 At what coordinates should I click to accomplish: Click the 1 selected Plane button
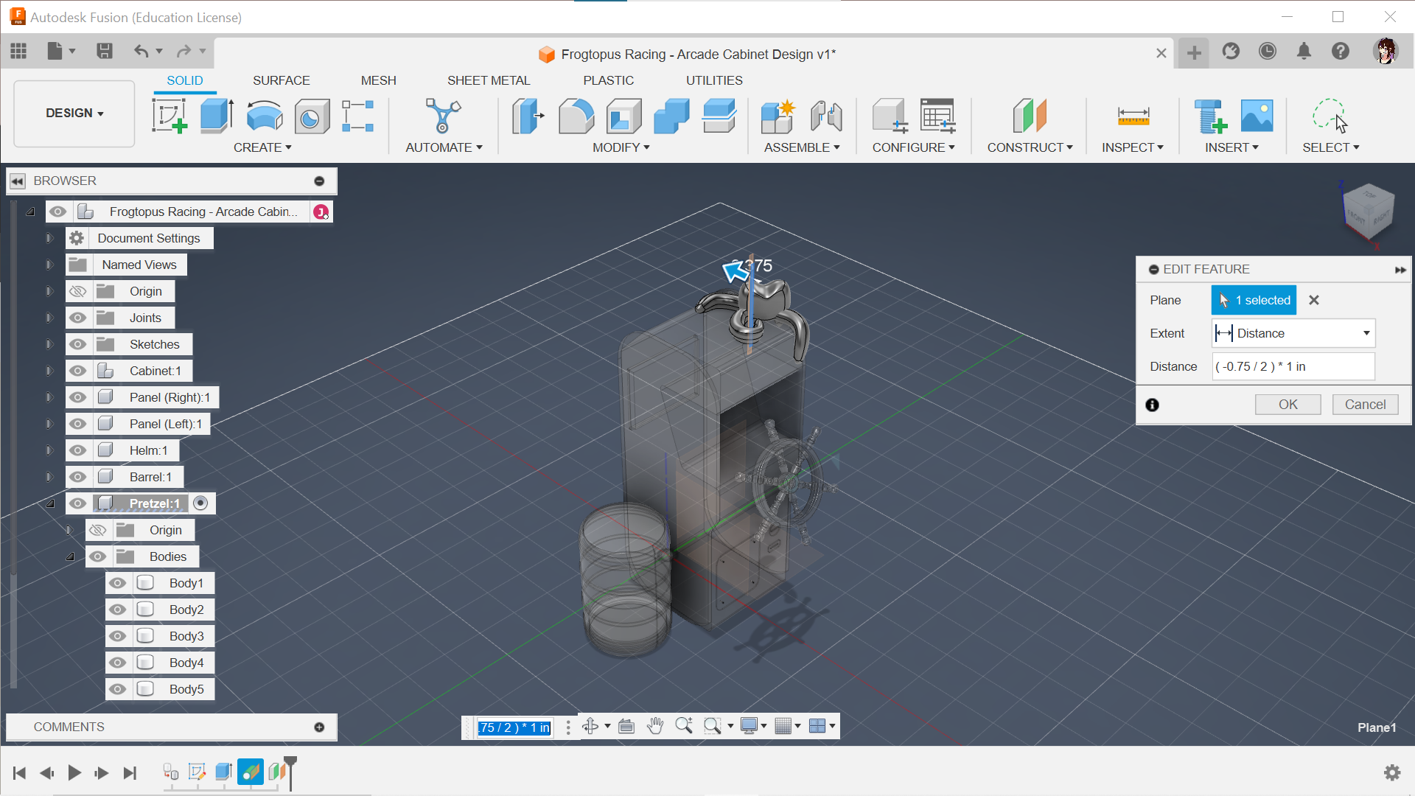coord(1254,300)
